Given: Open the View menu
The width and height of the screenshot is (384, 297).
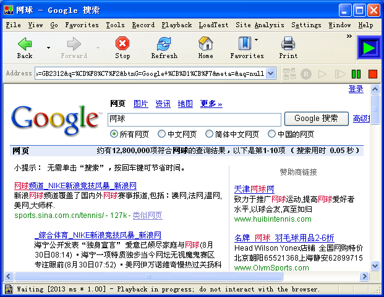Looking at the screenshot, I should click(35, 25).
